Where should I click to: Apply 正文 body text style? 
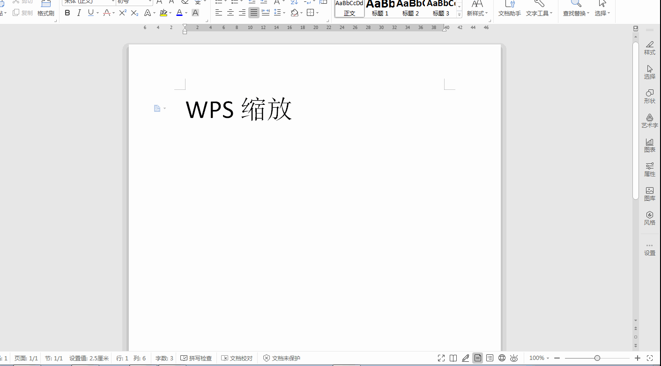(x=349, y=8)
